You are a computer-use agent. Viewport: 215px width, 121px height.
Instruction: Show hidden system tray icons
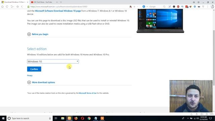tap(188, 118)
